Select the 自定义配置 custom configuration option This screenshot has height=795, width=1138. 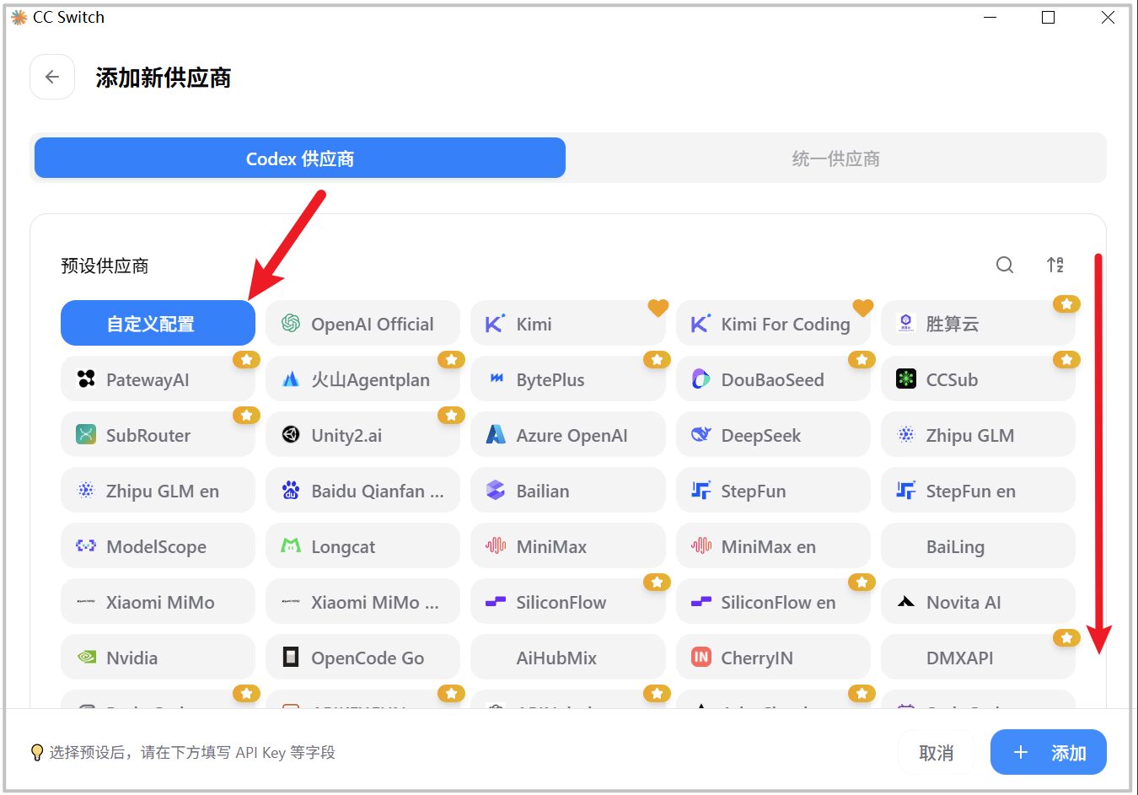pos(158,324)
